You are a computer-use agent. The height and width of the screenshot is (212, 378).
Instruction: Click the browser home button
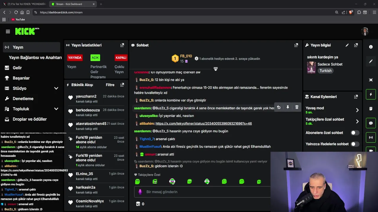[x=22, y=12]
